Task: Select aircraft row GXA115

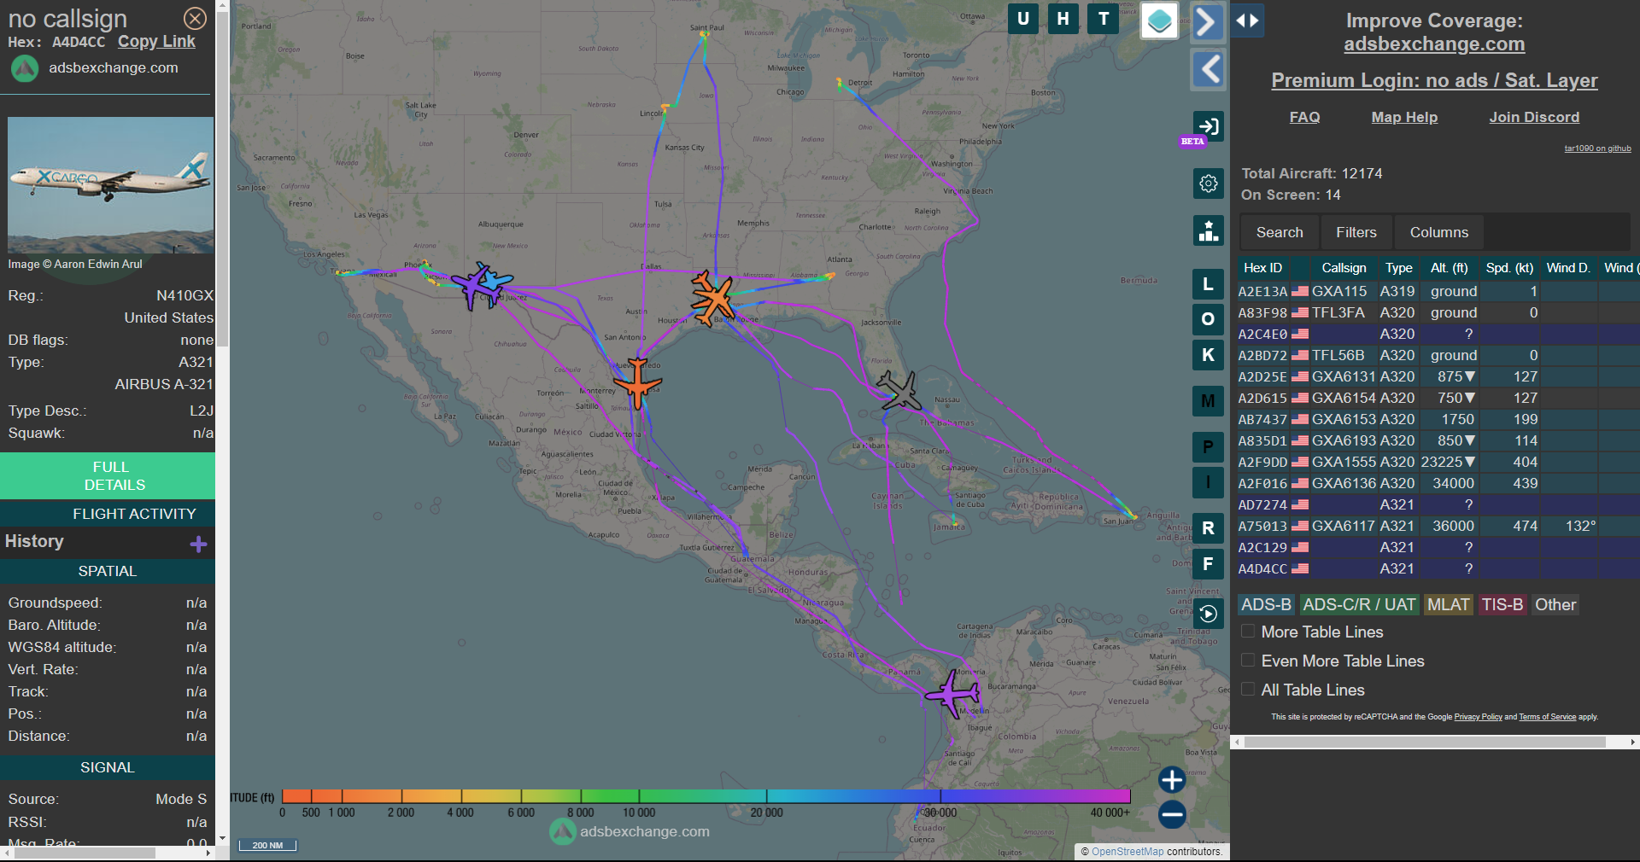Action: [1438, 291]
